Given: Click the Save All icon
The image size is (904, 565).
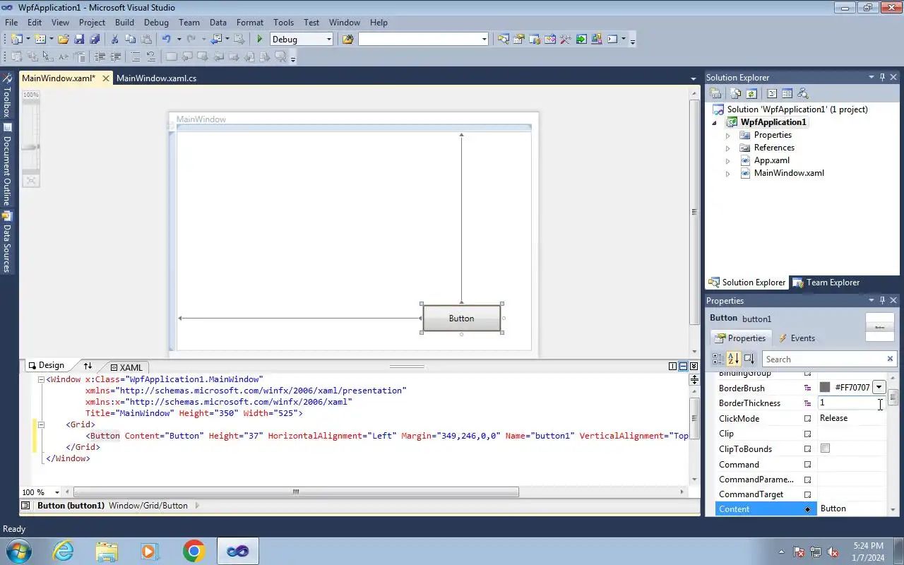Looking at the screenshot, I should coord(95,40).
